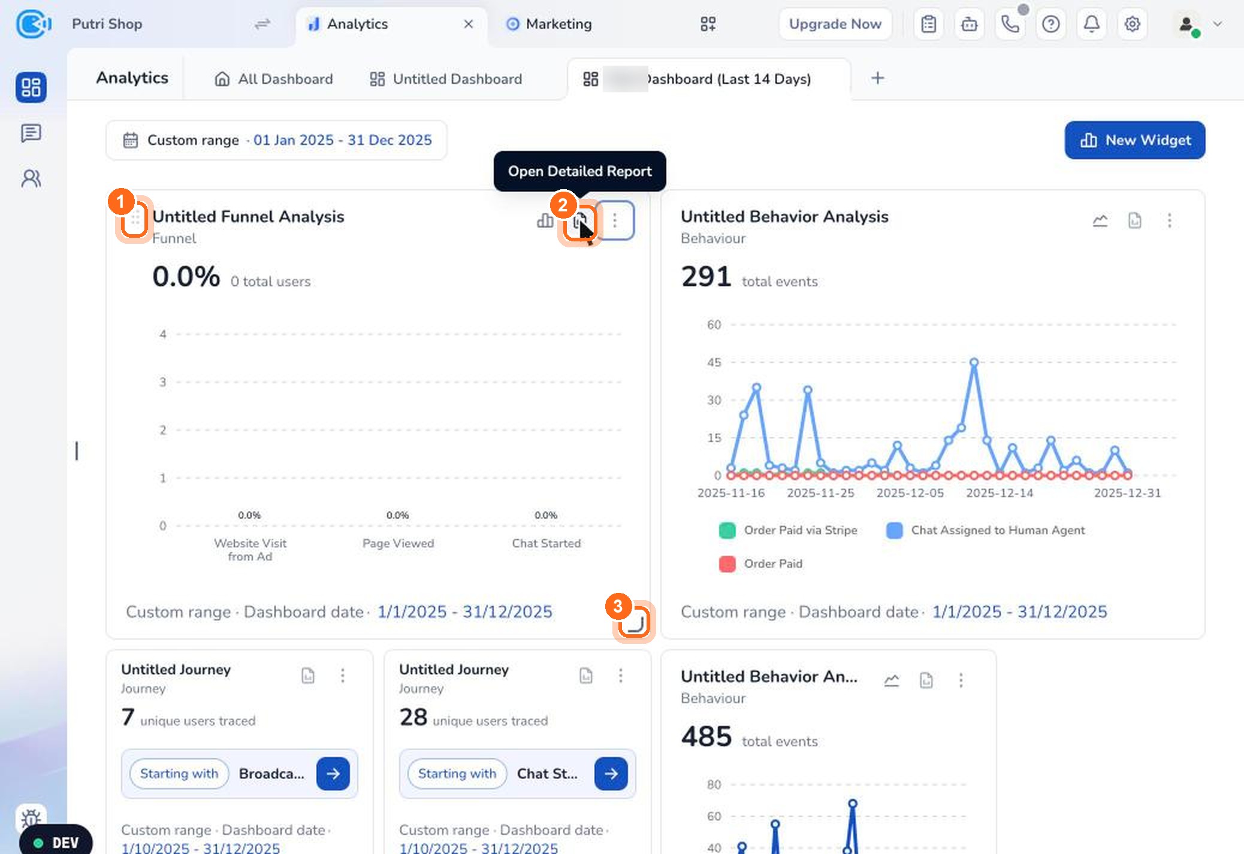
Task: Open the settings gear icon
Action: coord(1132,24)
